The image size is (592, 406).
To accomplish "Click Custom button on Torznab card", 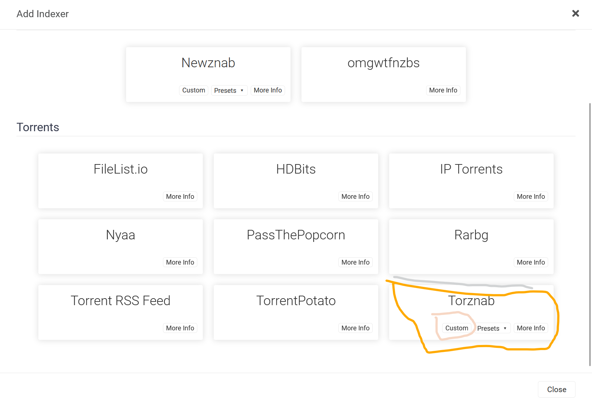I will coord(457,328).
